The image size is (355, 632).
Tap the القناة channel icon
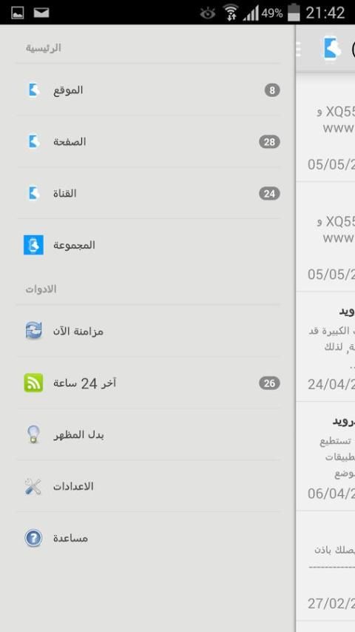coord(33,193)
